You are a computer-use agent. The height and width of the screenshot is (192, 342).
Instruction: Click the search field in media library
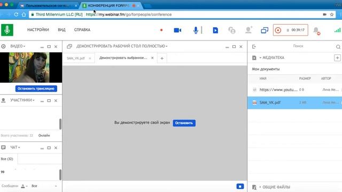point(298,46)
